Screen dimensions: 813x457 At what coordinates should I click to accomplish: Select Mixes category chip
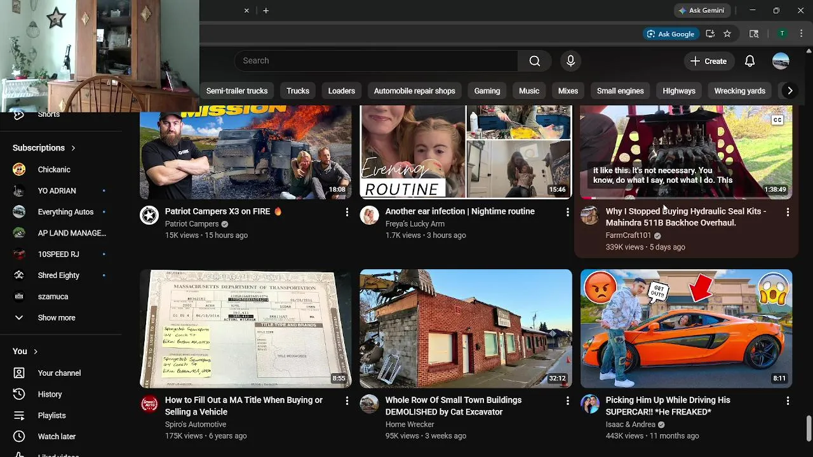click(568, 91)
